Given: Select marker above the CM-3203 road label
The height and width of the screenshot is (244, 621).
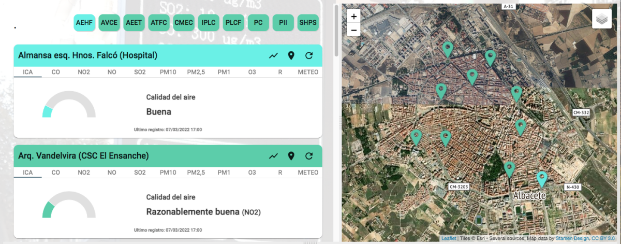Looking at the screenshot, I should [x=446, y=138].
